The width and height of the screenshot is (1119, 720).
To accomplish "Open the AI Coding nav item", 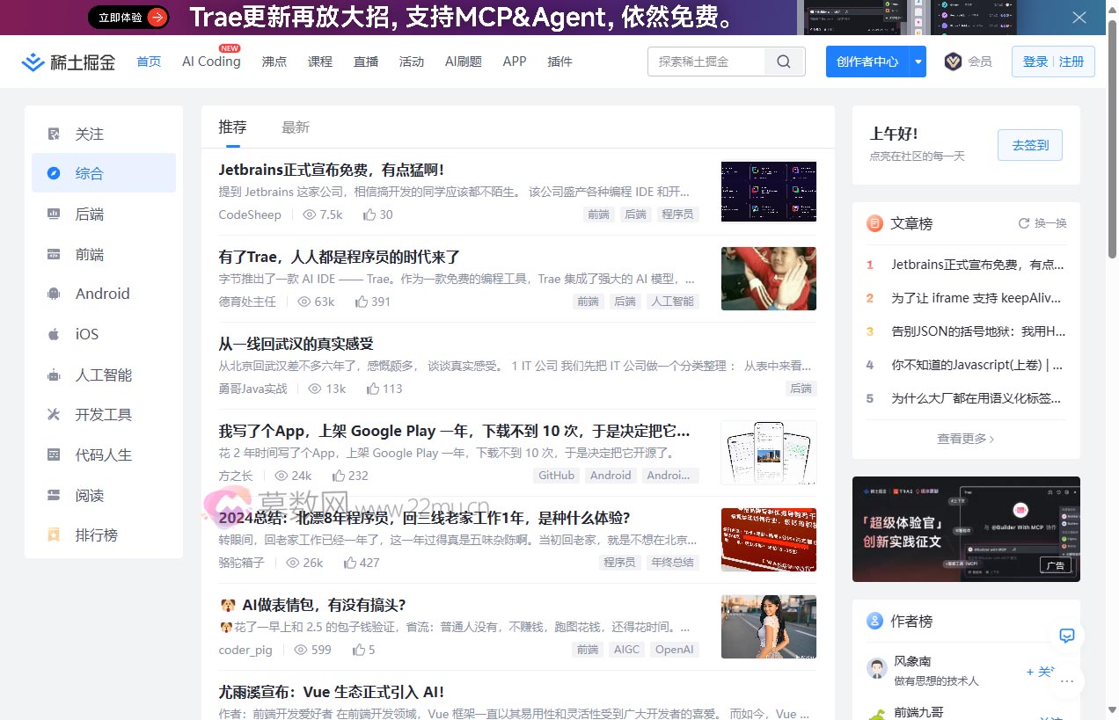I will click(210, 62).
